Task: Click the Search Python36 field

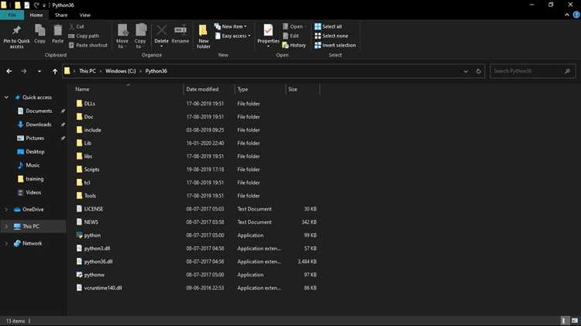Action: [532, 71]
